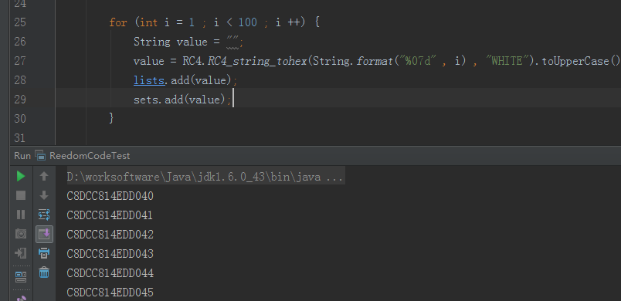Image resolution: width=621 pixels, height=301 pixels.
Task: Click gutter line number 27
Action: point(20,61)
